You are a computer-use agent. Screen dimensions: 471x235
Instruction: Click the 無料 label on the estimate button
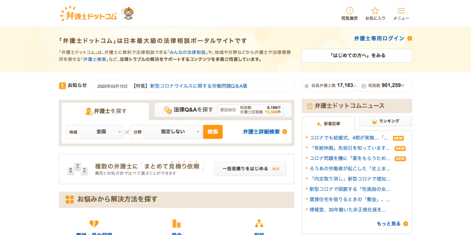coord(276,169)
